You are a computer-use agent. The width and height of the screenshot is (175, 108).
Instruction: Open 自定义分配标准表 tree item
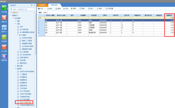25,102
